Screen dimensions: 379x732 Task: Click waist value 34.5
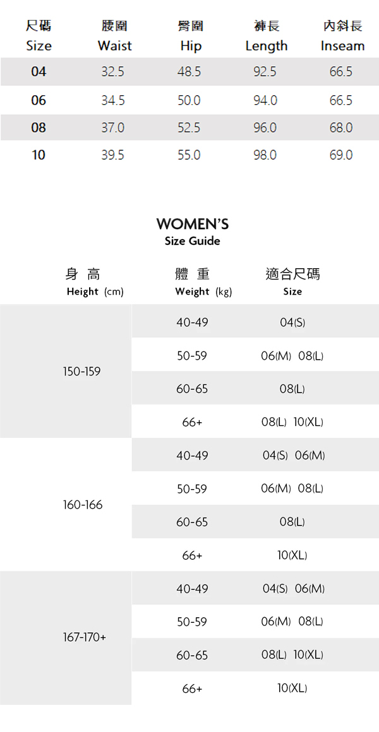(x=113, y=100)
